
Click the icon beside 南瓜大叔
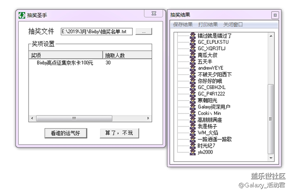(x=193, y=55)
